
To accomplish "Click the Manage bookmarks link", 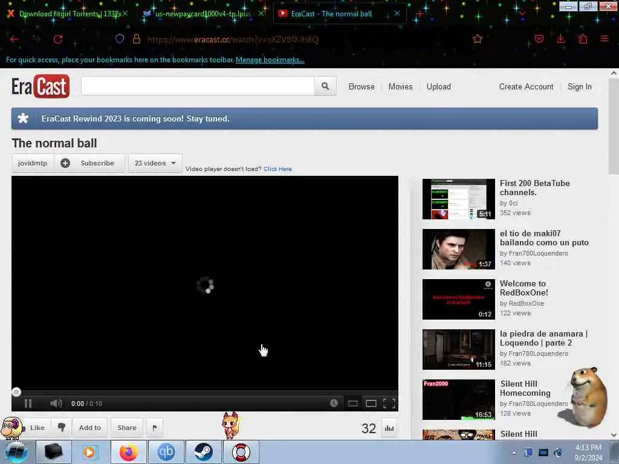I will pos(270,60).
